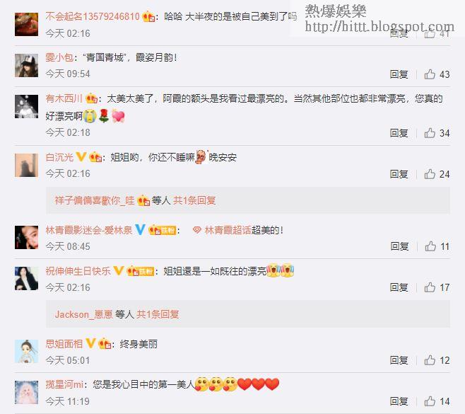Reply to 霞小包's comment
The width and height of the screenshot is (465, 414).
399,74
